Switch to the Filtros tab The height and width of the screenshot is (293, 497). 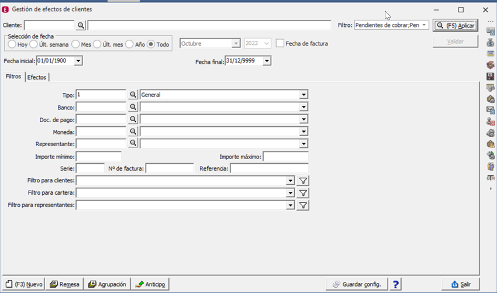pos(13,77)
